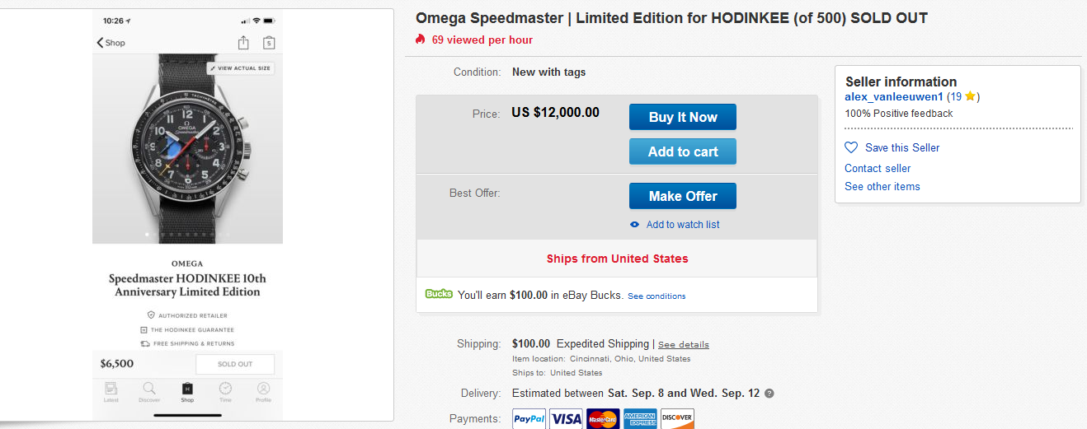Tap View Actual Size on watch photo
1087x429 pixels.
tap(240, 68)
